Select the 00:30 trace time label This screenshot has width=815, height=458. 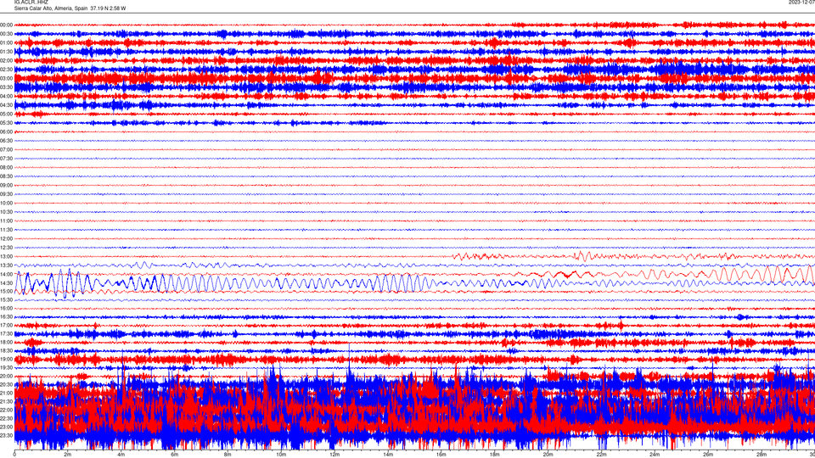pyautogui.click(x=6, y=34)
